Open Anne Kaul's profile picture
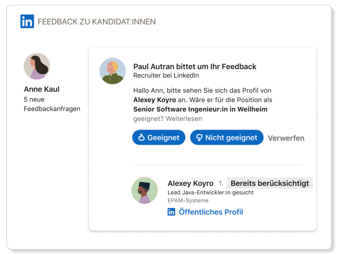 click(x=37, y=66)
